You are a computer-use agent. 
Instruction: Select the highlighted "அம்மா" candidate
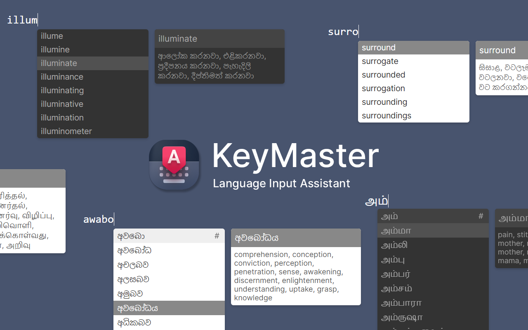point(396,231)
